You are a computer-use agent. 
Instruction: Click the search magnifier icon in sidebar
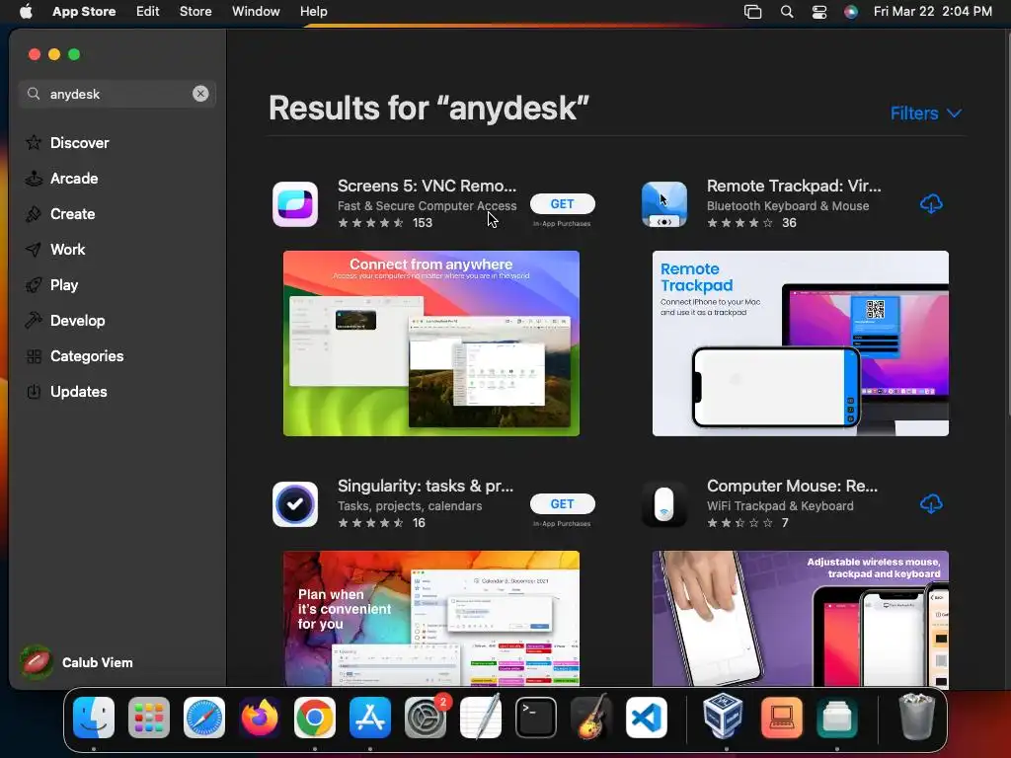[x=34, y=94]
